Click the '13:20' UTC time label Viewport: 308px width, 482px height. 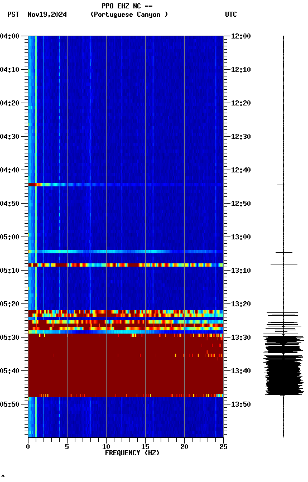(241, 304)
